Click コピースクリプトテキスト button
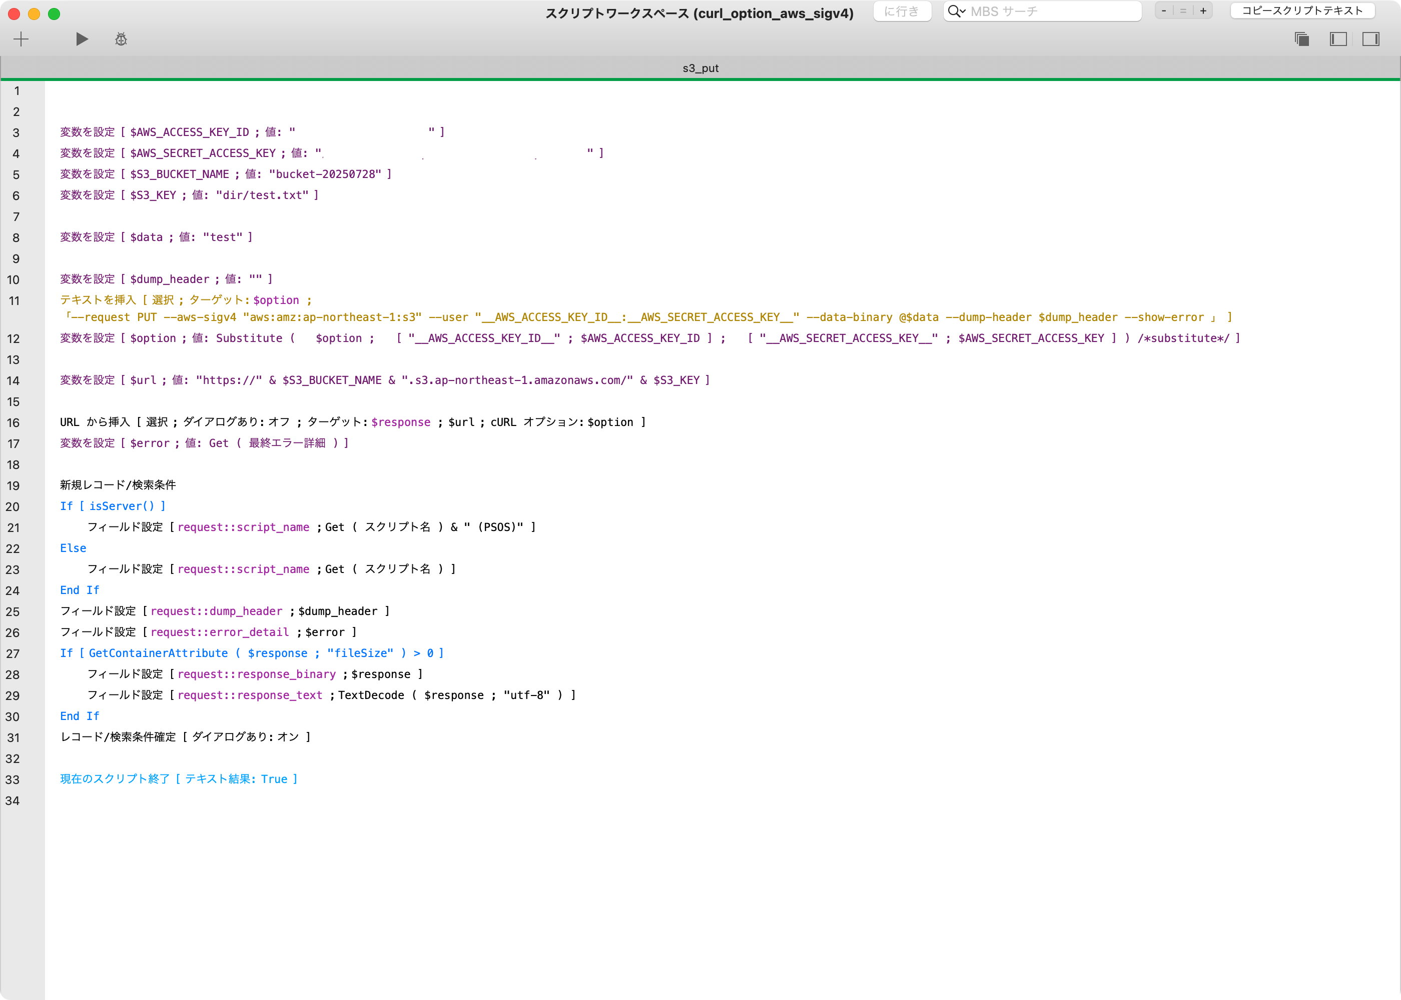This screenshot has width=1401, height=1000. (1302, 10)
